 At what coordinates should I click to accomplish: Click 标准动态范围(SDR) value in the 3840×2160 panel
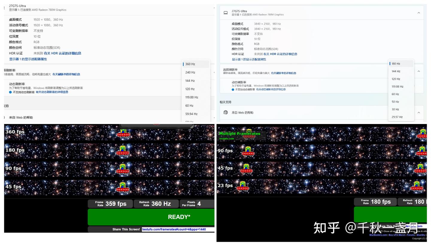266,49
